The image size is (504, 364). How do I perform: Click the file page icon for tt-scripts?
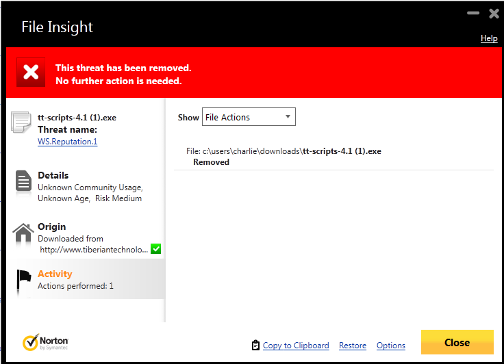[x=21, y=123]
